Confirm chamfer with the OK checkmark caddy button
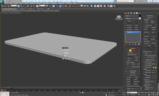Viewport: 159px width, 96px height. point(63,59)
